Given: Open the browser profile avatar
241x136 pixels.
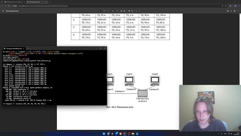Looking at the screenshot, I should click(235, 6).
